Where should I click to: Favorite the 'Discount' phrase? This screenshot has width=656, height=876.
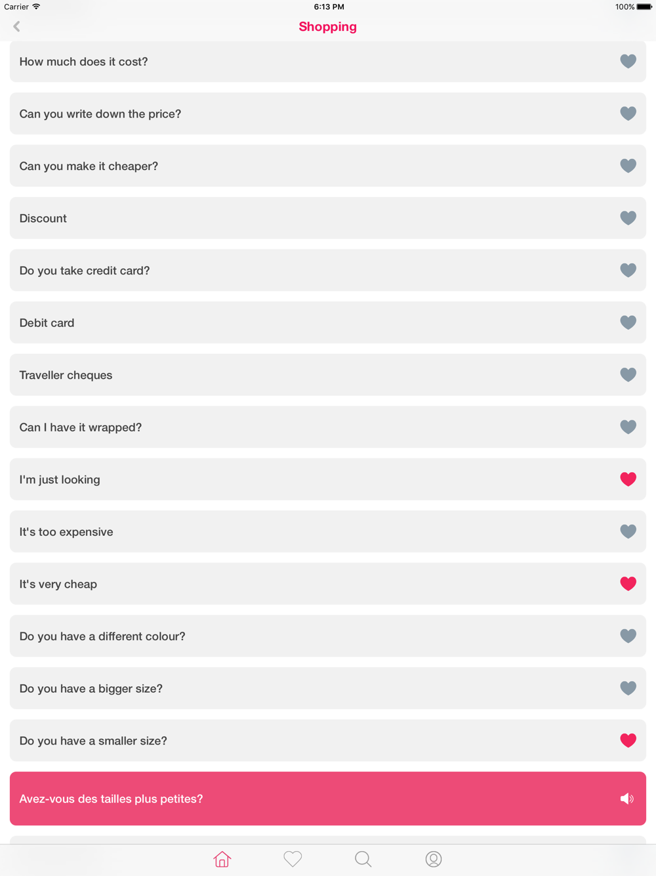pyautogui.click(x=628, y=218)
